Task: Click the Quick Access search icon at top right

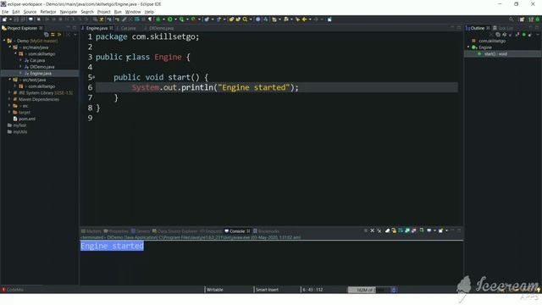Action: (x=512, y=19)
